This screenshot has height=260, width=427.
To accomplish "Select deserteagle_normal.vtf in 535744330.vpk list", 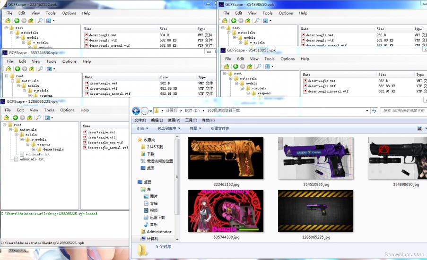I will pyautogui.click(x=110, y=94).
